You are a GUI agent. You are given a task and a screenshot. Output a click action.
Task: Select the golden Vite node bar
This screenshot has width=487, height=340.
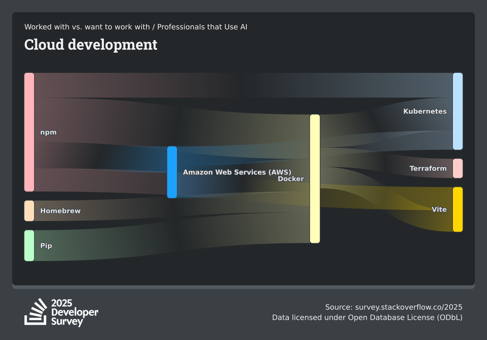click(458, 209)
